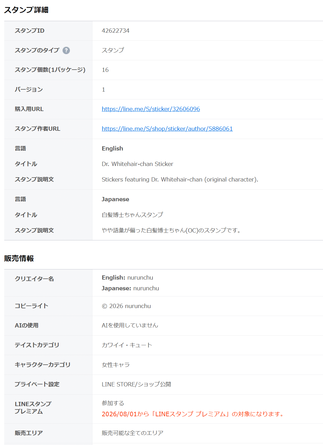
Task: Click the English creator name nurunchu
Action: pyautogui.click(x=140, y=278)
